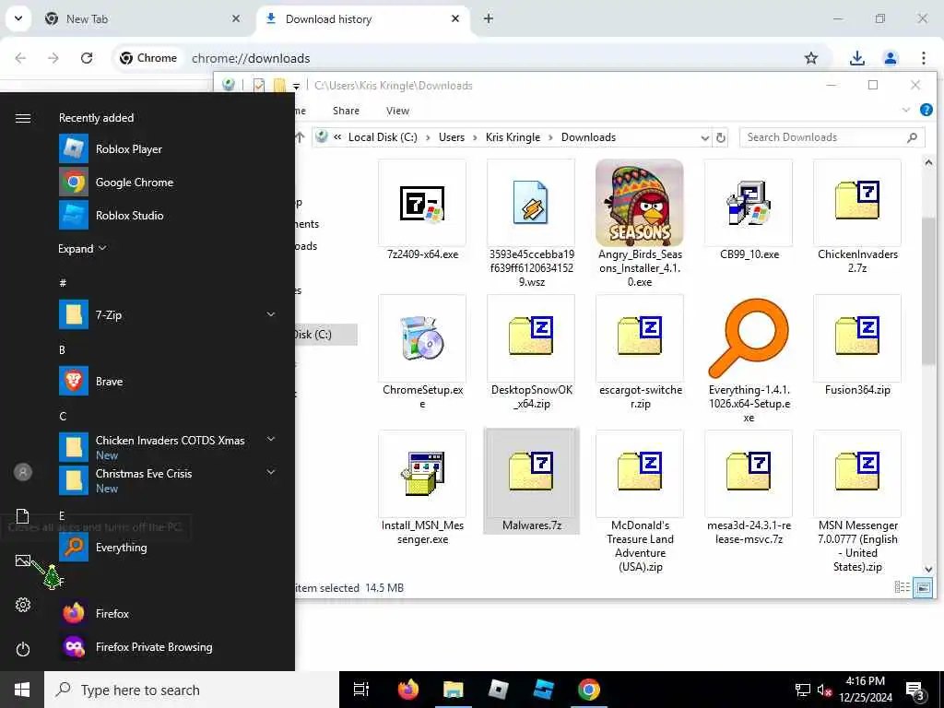
Task: Select 7z2409-x64.exe file
Action: click(422, 210)
